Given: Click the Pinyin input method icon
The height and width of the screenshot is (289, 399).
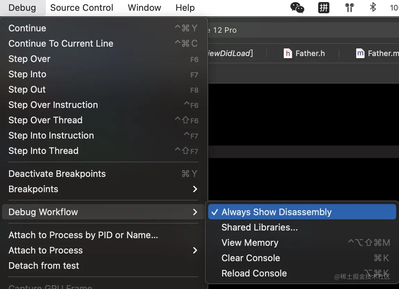Looking at the screenshot, I should (324, 8).
